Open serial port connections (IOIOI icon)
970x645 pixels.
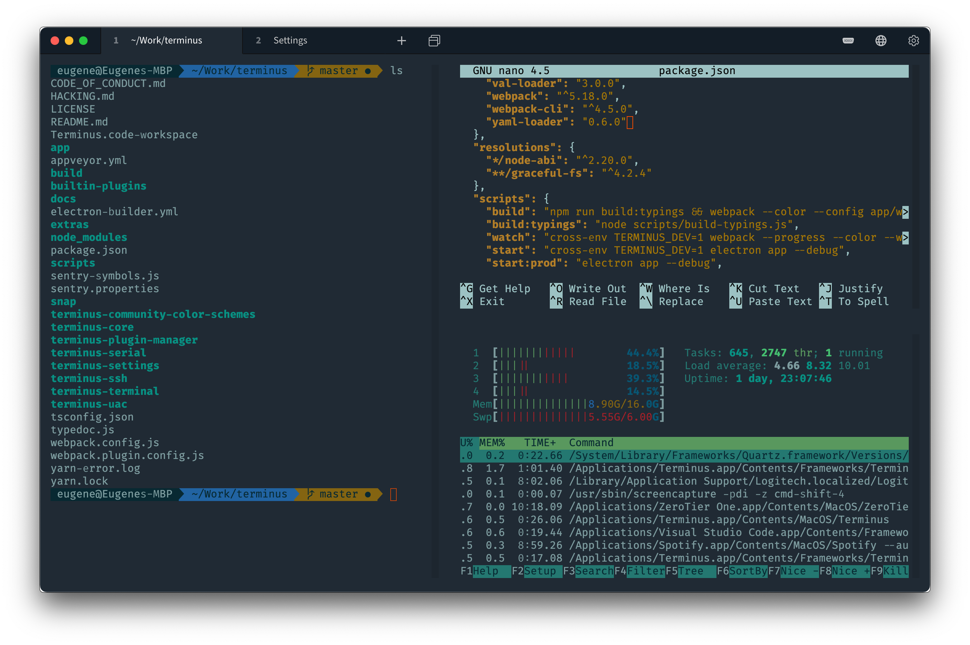tap(848, 40)
